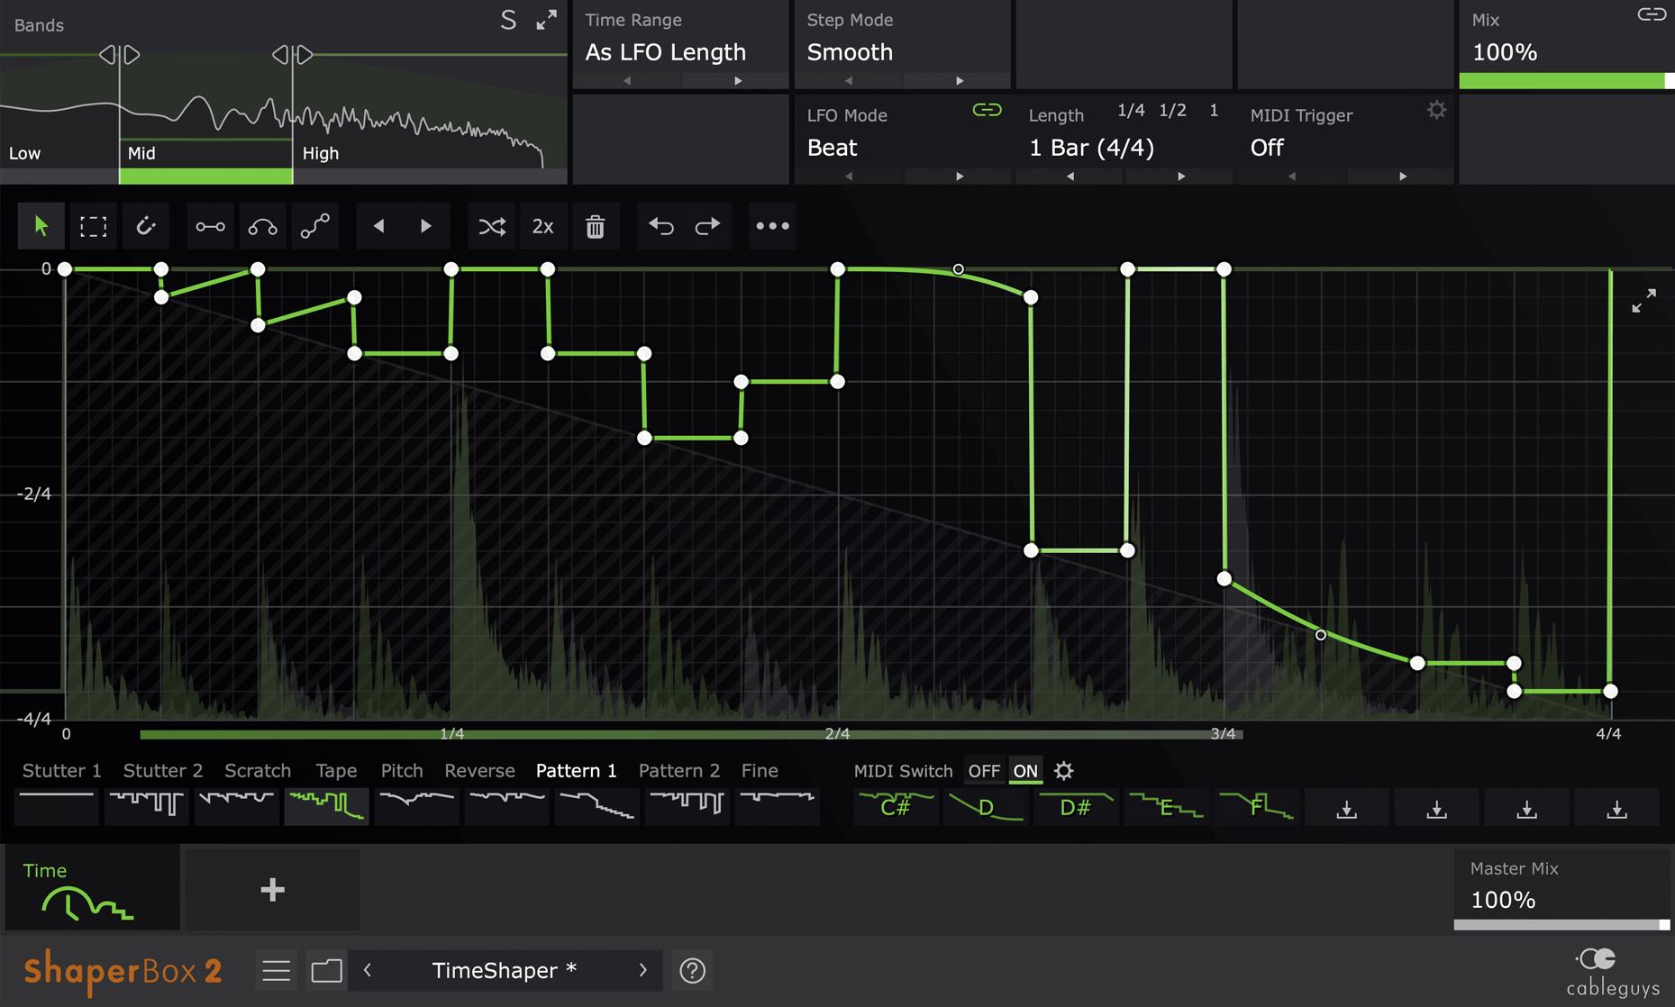Delete the wave with the trash icon
The image size is (1675, 1007).
pyautogui.click(x=595, y=226)
